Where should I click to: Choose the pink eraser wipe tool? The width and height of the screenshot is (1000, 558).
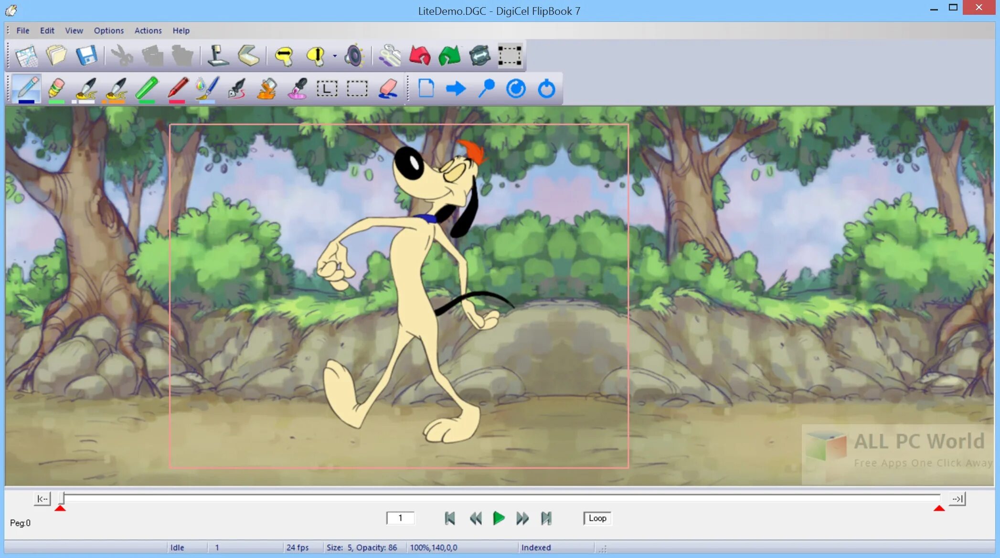(x=388, y=88)
